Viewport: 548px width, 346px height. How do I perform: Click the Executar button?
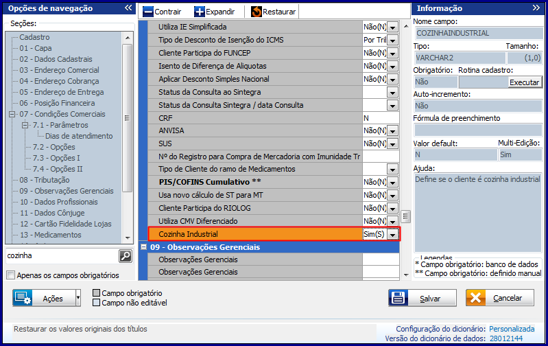tap(524, 82)
